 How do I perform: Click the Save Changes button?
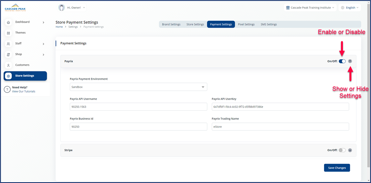(x=337, y=167)
